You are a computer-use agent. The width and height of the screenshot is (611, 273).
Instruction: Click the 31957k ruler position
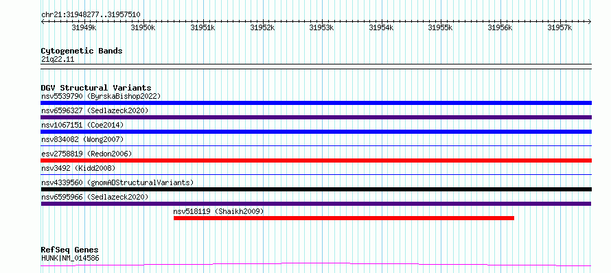click(x=560, y=27)
